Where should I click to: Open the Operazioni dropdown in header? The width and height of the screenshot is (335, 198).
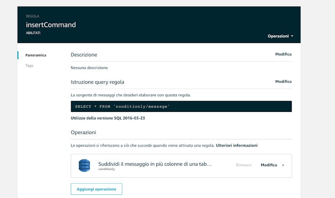280,36
